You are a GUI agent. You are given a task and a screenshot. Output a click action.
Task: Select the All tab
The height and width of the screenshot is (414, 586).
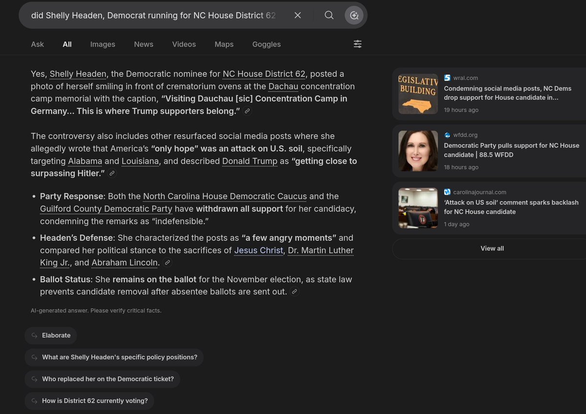click(x=67, y=44)
